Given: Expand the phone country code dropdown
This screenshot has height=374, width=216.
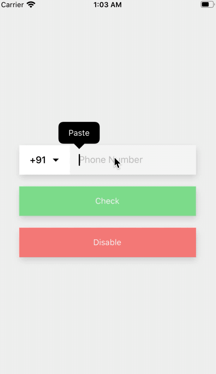Looking at the screenshot, I should 56,160.
